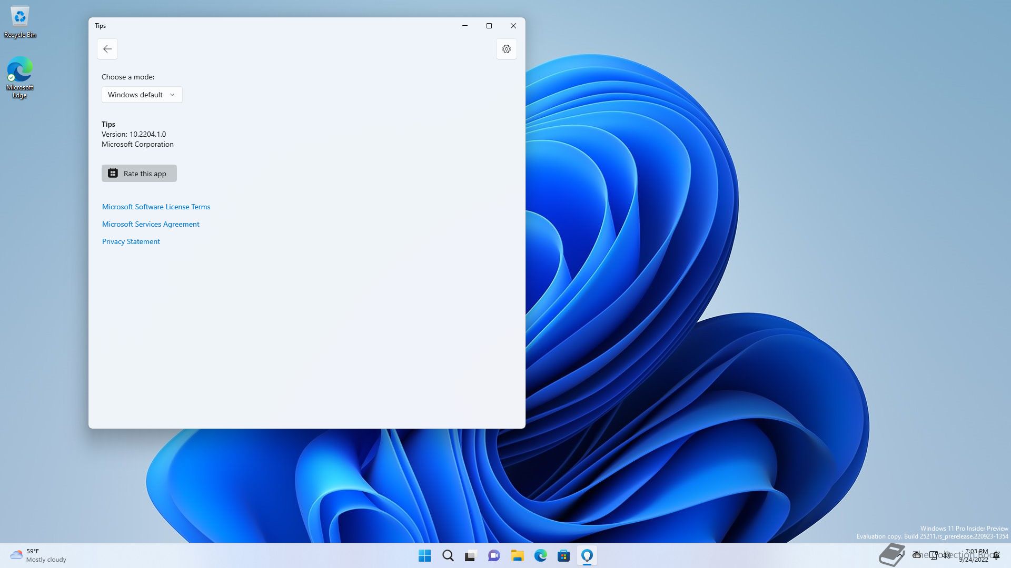Image resolution: width=1011 pixels, height=568 pixels.
Task: Launch Teams Chat from taskbar
Action: (x=494, y=555)
